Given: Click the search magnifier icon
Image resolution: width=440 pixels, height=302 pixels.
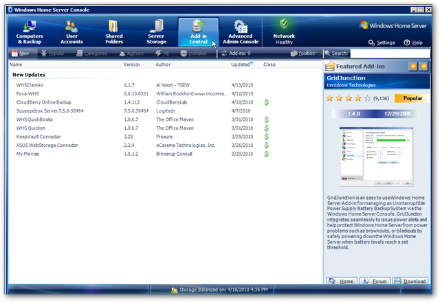Looking at the screenshot, I should (x=327, y=53).
